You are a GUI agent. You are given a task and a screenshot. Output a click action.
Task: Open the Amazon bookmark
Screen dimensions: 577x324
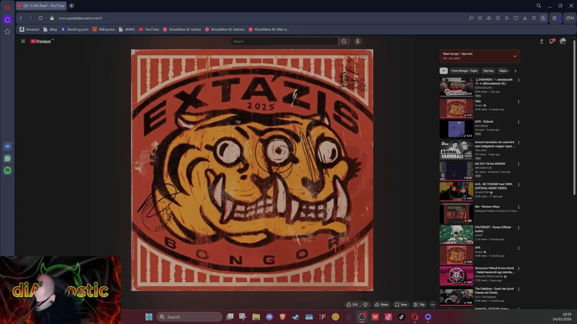pos(29,29)
